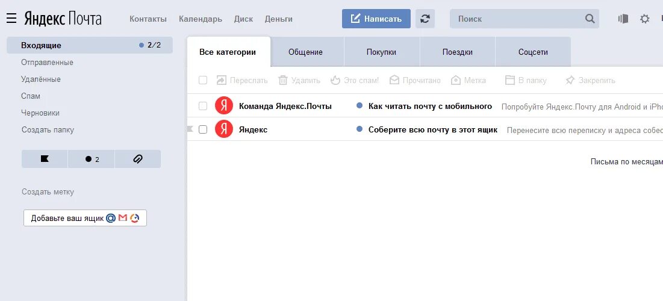
Task: Filter unread messages with dot icon
Action: pyautogui.click(x=92, y=159)
